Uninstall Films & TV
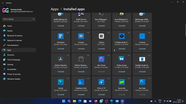The width and height of the screenshot is (186, 104). pos(101,94)
